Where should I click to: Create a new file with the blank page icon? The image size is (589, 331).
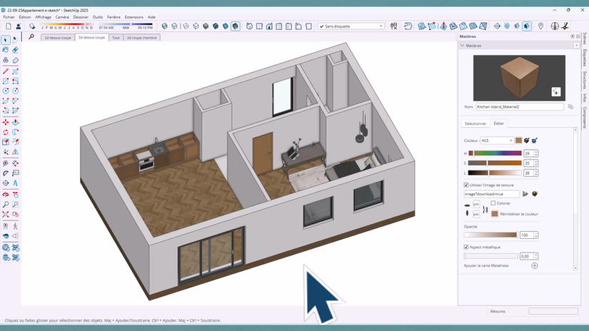(x=9, y=26)
